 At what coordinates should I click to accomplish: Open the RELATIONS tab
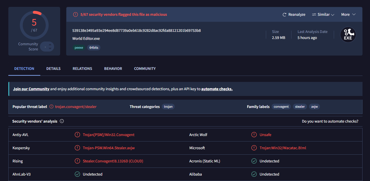coord(82,69)
